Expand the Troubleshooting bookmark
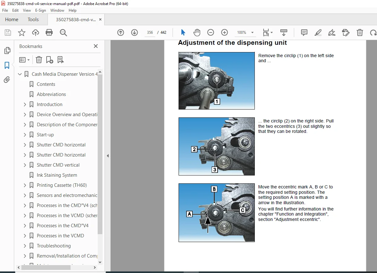 pos(25,246)
